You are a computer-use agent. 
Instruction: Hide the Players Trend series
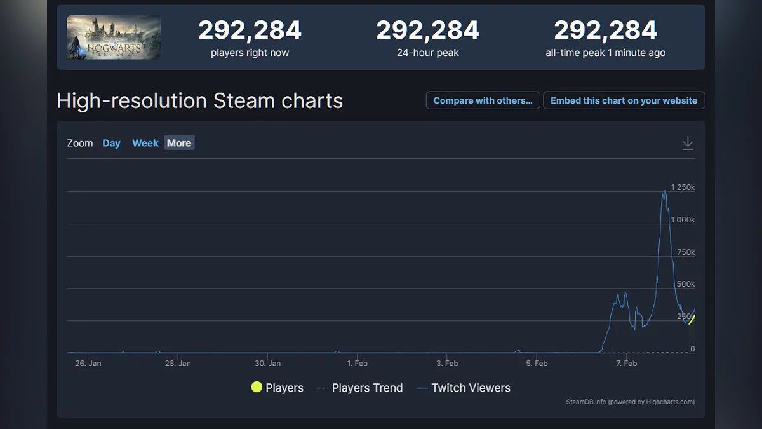(x=360, y=388)
